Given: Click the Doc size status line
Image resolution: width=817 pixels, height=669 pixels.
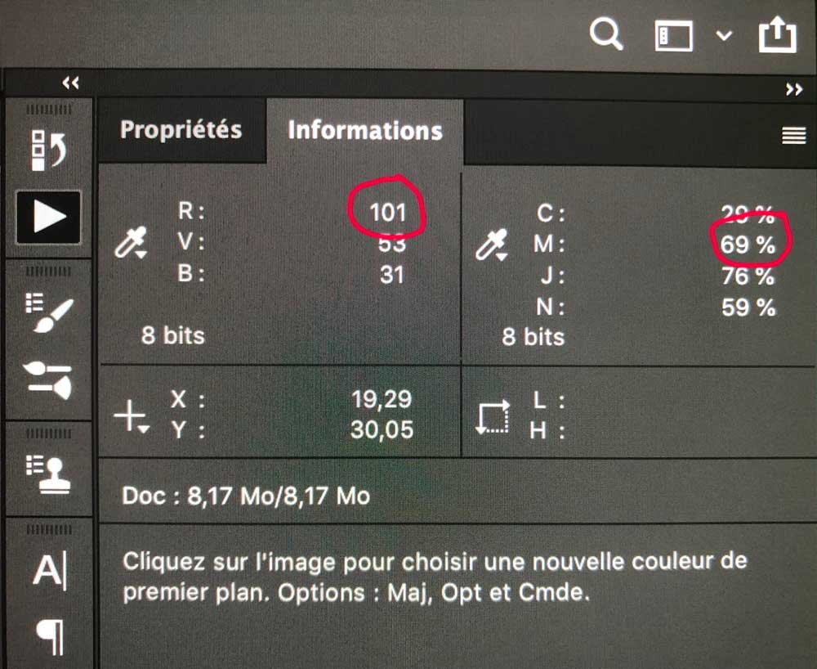Looking at the screenshot, I should tap(246, 495).
